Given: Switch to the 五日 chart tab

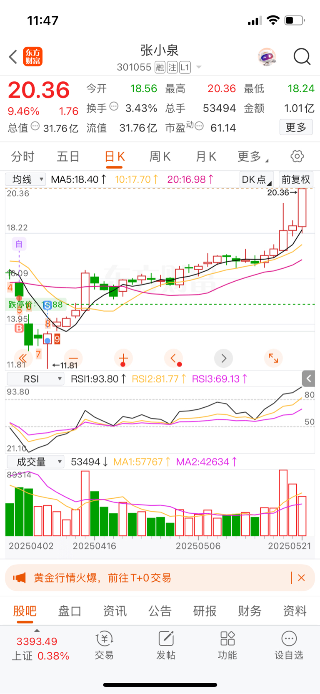Looking at the screenshot, I should [x=68, y=156].
